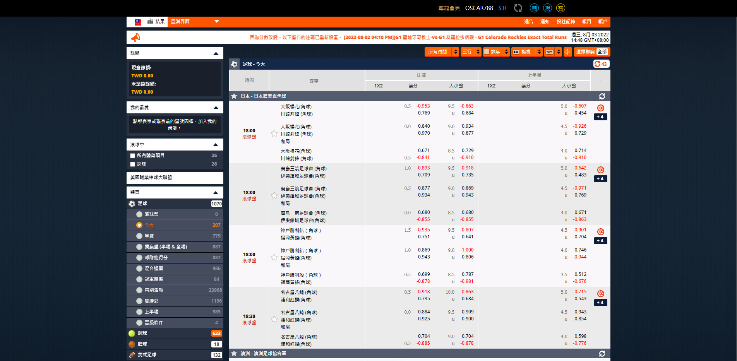Refresh the 日本聯賽盃角球 league odds
The image size is (737, 361).
click(602, 96)
